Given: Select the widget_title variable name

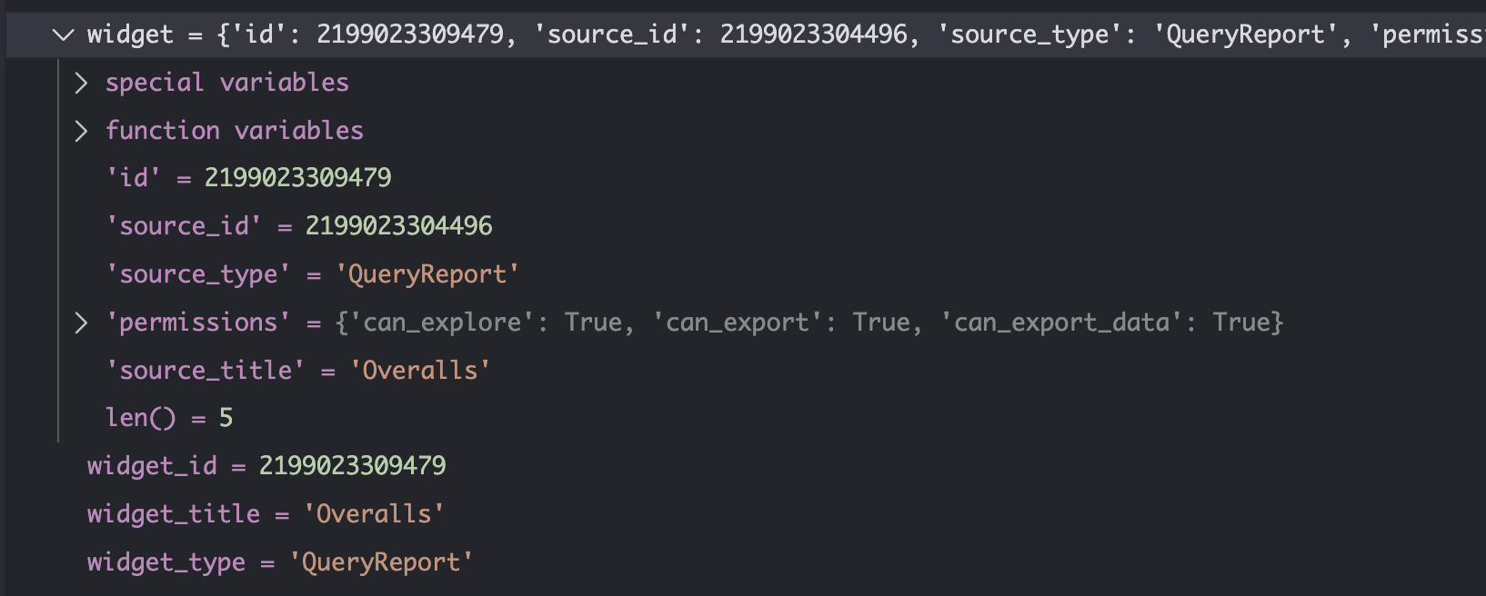Looking at the screenshot, I should [x=174, y=514].
